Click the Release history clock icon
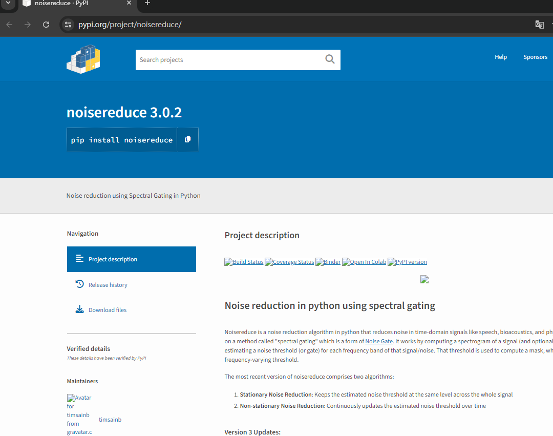The image size is (553, 436). [x=80, y=284]
